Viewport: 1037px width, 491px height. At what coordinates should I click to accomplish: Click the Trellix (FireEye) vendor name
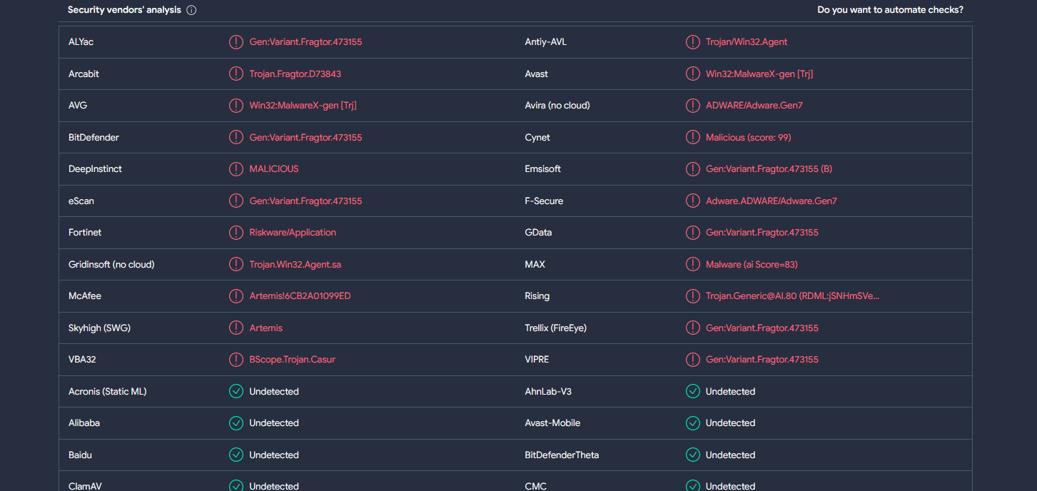click(x=555, y=328)
